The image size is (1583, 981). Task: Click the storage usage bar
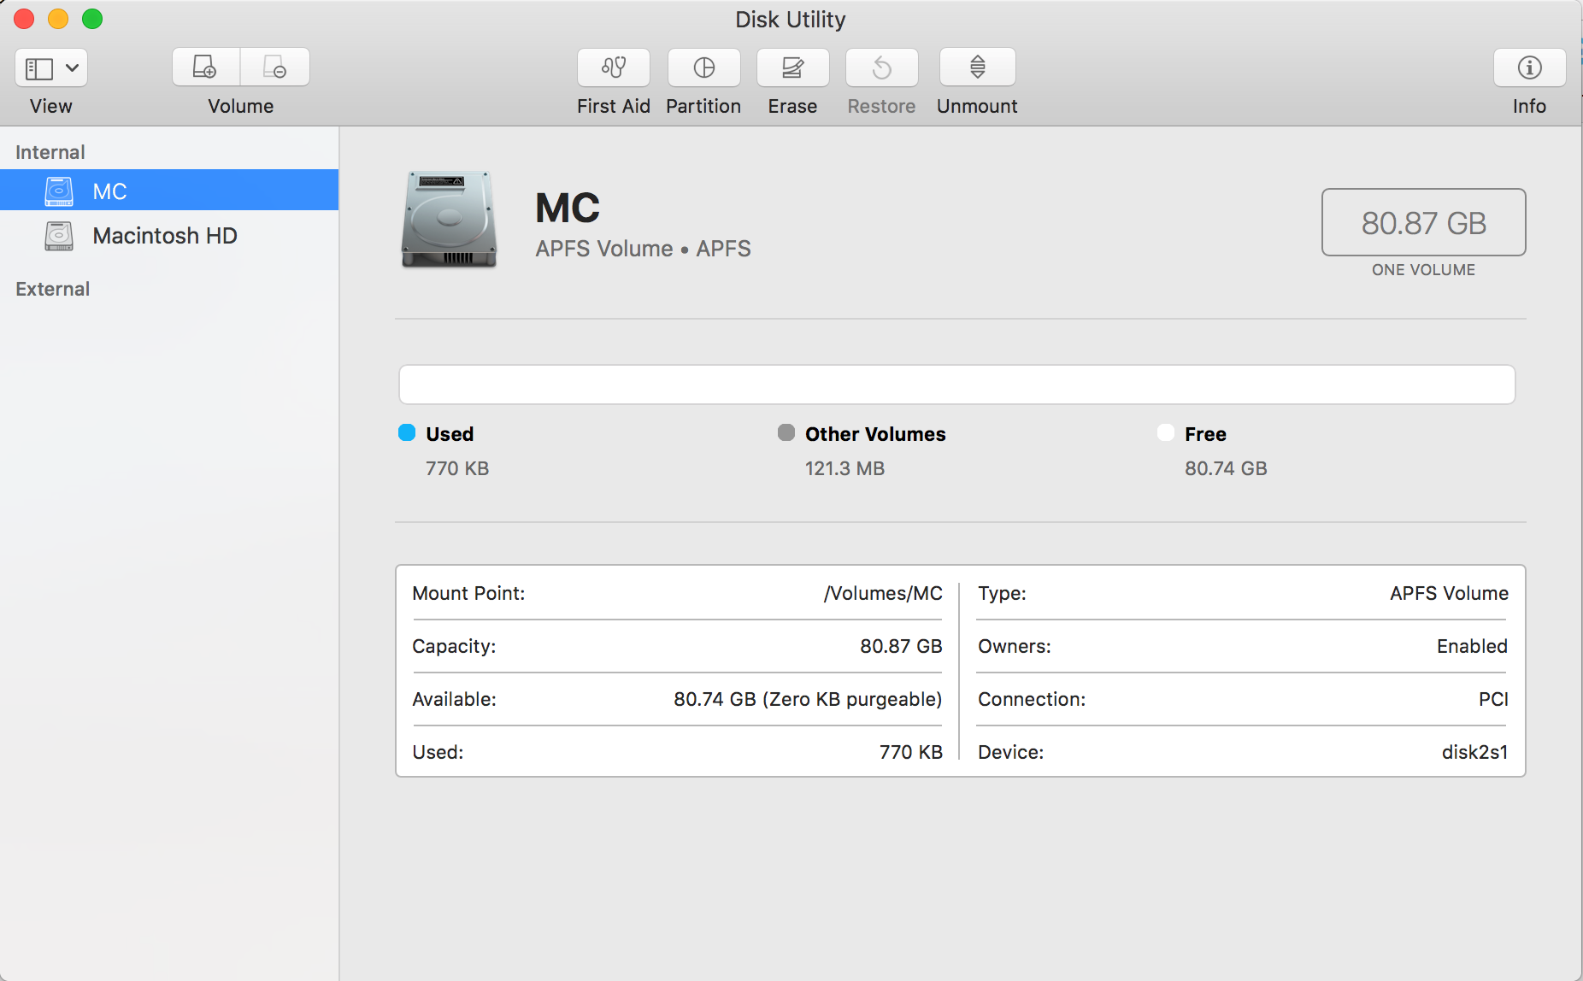tap(956, 385)
